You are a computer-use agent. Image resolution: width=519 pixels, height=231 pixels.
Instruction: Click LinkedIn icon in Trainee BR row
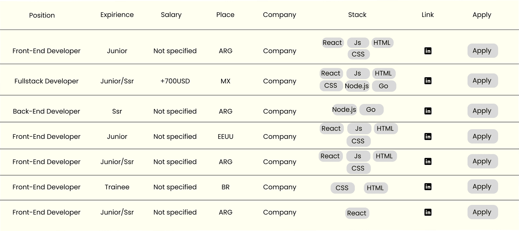(428, 187)
